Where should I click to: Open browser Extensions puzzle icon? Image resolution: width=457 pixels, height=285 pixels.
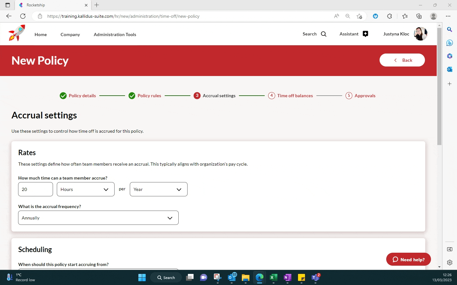(389, 16)
